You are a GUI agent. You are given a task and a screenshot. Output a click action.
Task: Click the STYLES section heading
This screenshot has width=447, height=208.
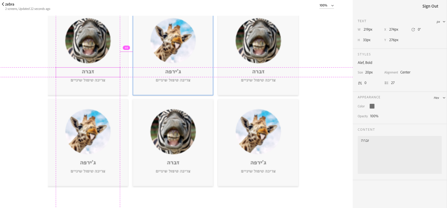(364, 54)
